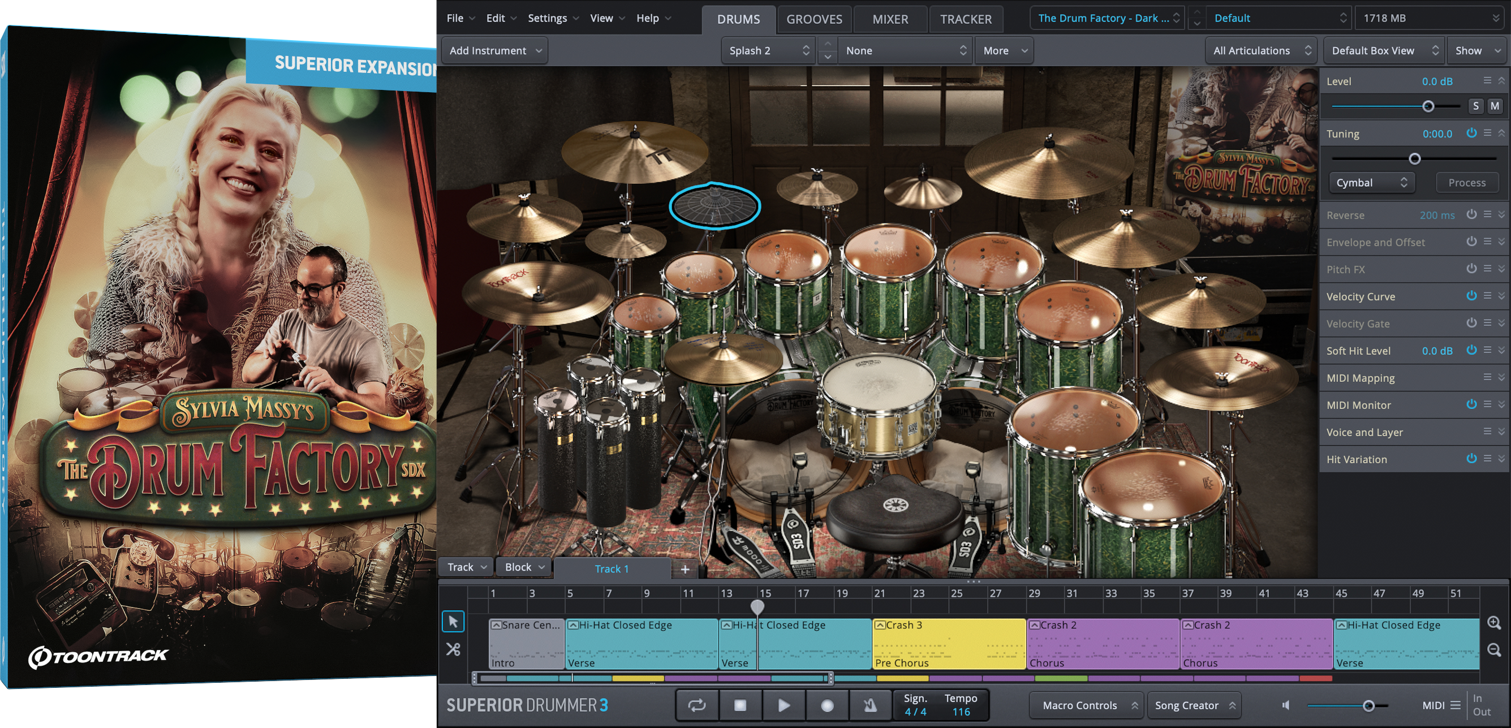Viewport: 1511px width, 728px height.
Task: Enable the Velocity Gate power toggle
Action: tap(1473, 323)
